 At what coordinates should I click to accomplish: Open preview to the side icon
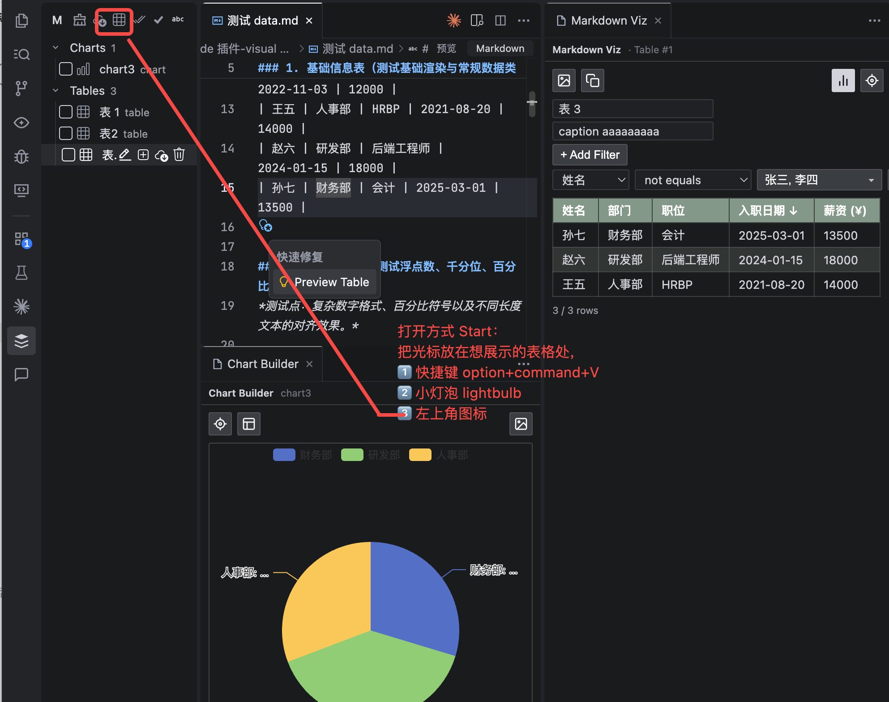477,21
